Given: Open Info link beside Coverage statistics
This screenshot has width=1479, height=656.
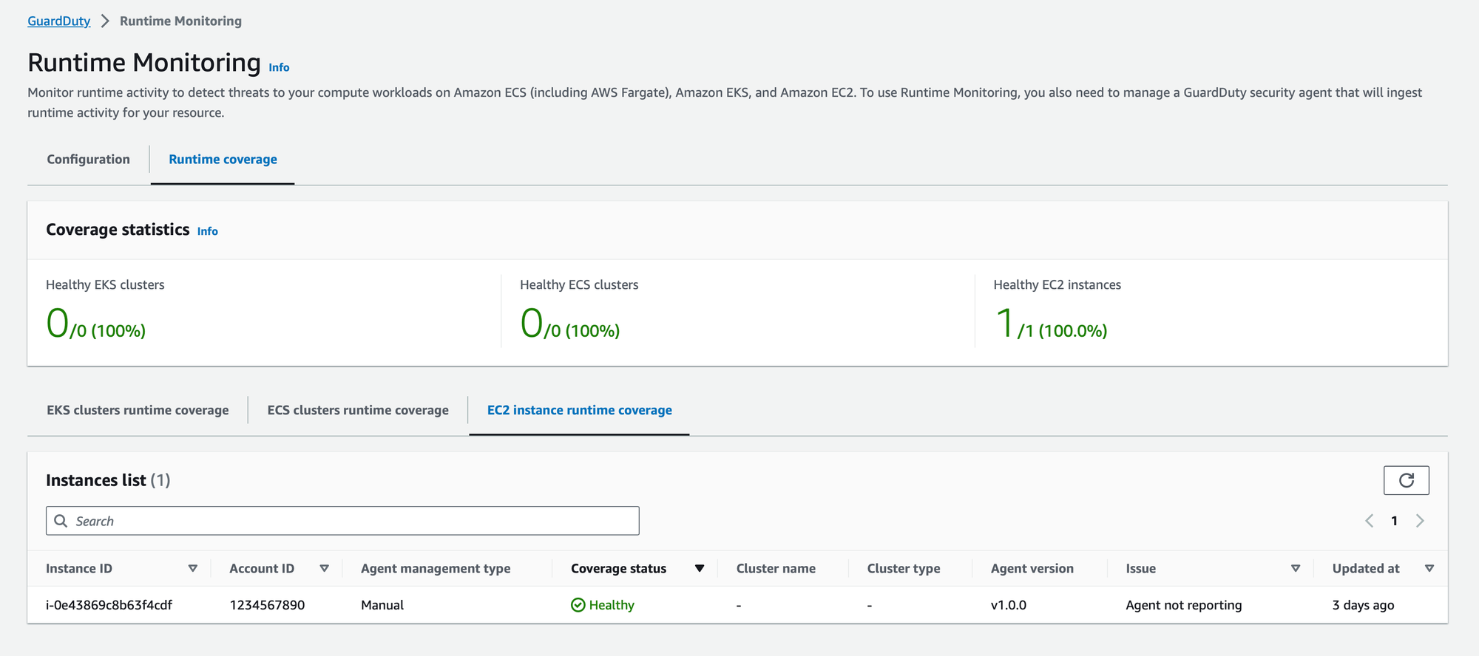Looking at the screenshot, I should click(207, 231).
